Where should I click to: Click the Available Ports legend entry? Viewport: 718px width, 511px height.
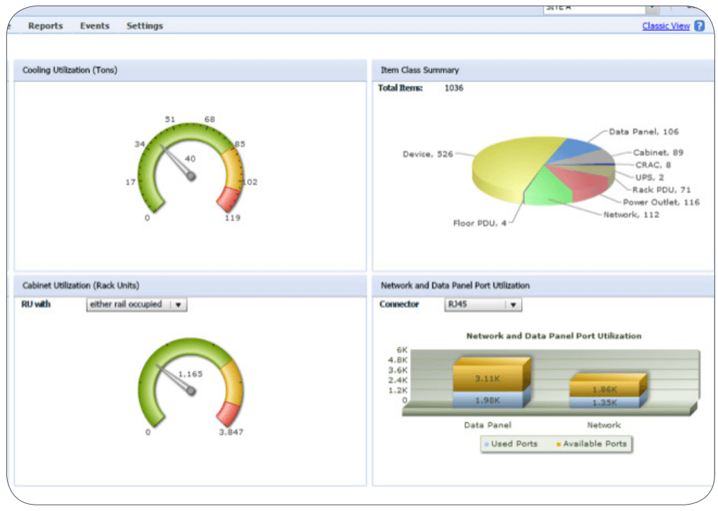pyautogui.click(x=591, y=444)
